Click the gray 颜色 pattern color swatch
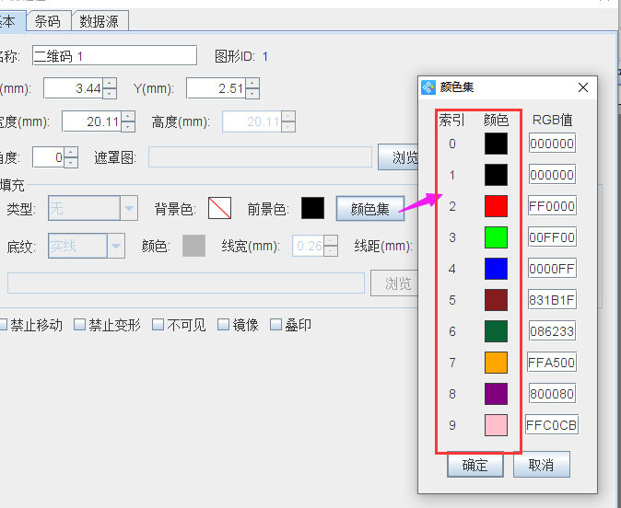The width and height of the screenshot is (621, 508). (193, 246)
